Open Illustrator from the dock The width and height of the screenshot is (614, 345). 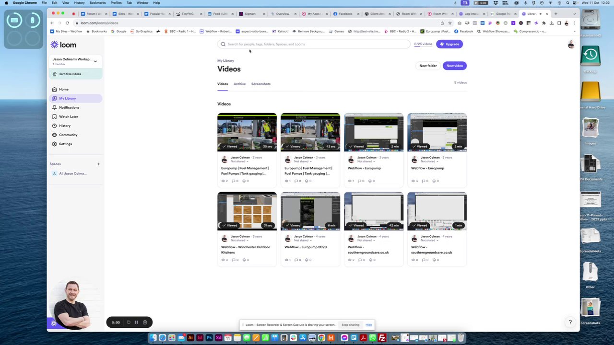(x=190, y=338)
